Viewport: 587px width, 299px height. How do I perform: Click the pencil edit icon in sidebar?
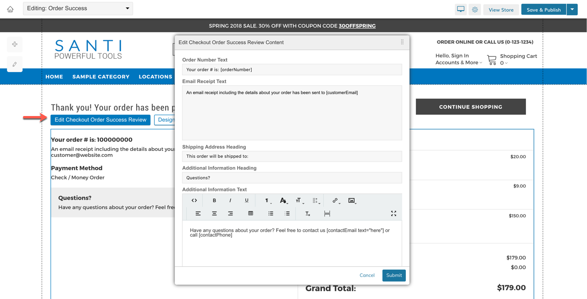click(15, 64)
